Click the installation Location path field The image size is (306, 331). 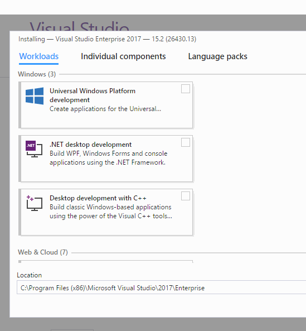point(162,287)
